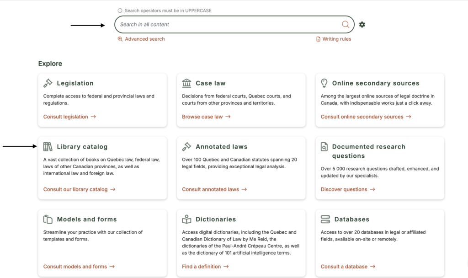Click arrow after Consult online secondary sources
The height and width of the screenshot is (278, 468).
tap(409, 117)
